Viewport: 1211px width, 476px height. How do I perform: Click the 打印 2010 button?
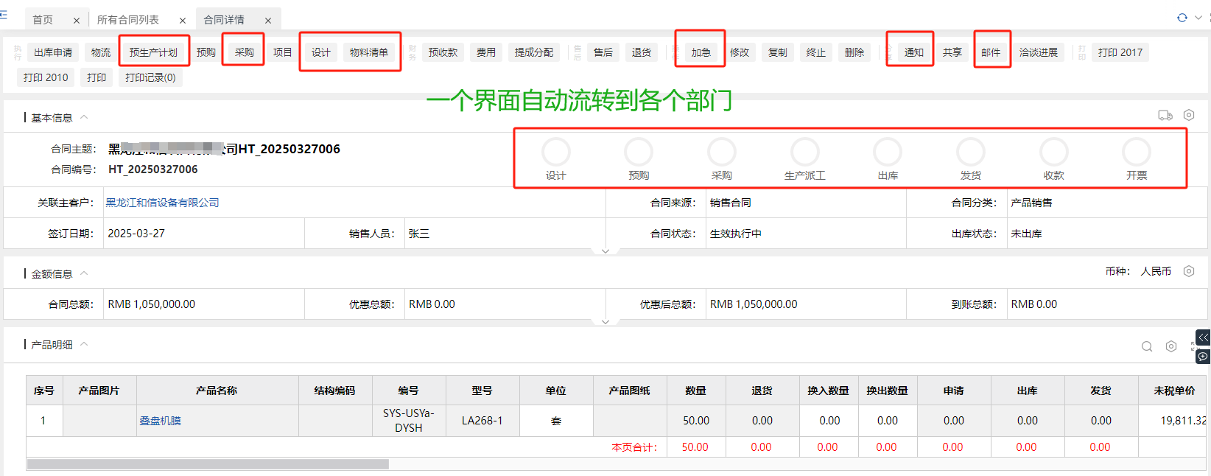[46, 77]
